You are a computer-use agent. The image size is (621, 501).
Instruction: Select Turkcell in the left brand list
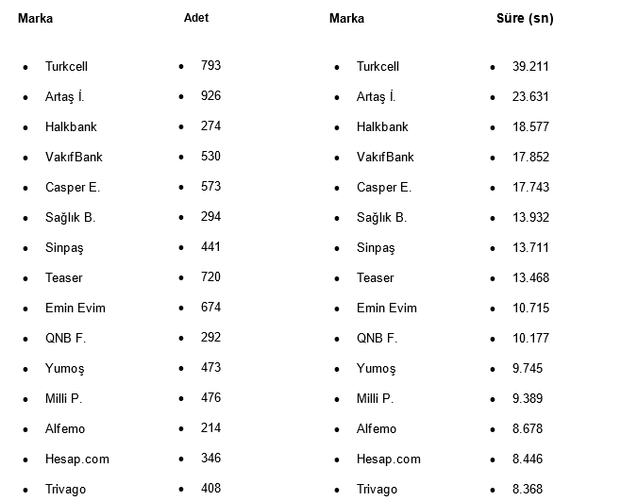tap(66, 67)
